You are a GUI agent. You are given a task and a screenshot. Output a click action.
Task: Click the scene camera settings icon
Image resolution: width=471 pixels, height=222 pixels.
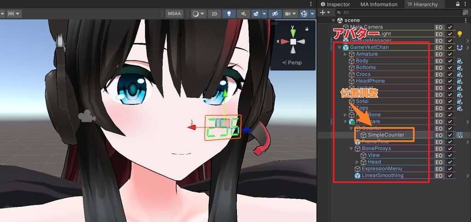(x=288, y=14)
